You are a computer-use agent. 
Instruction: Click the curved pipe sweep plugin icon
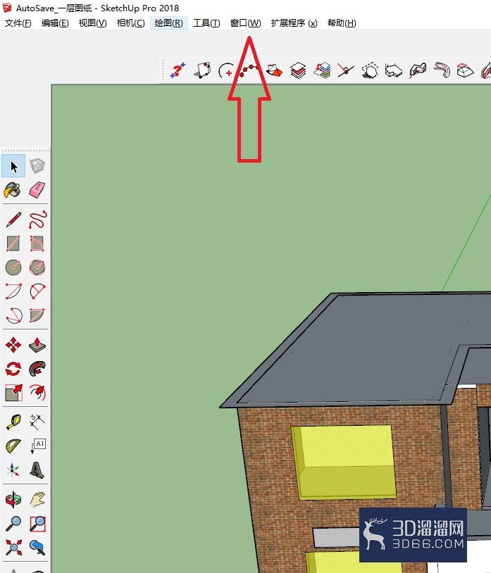(x=442, y=70)
